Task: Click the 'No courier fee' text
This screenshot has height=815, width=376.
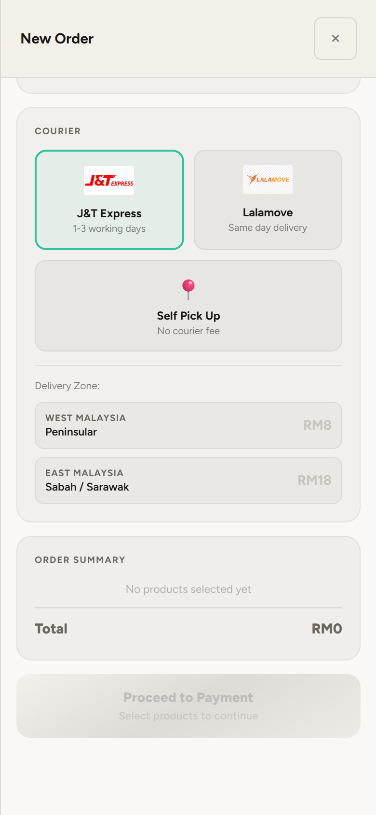Action: pos(188,331)
